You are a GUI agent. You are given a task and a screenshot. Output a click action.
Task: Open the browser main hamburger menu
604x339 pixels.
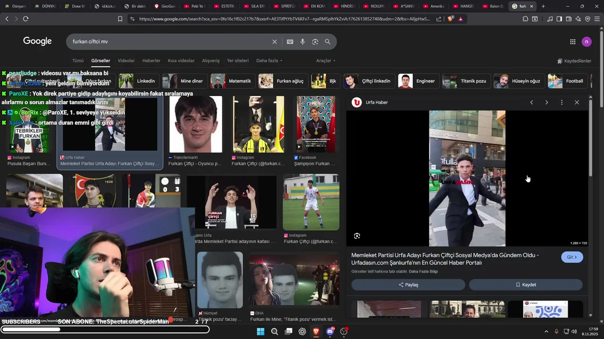(x=597, y=19)
